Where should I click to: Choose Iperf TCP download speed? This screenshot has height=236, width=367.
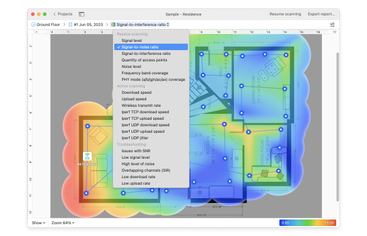click(x=151, y=112)
